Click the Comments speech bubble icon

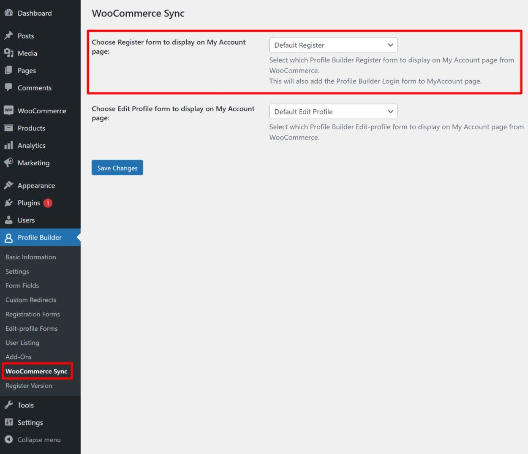8,88
